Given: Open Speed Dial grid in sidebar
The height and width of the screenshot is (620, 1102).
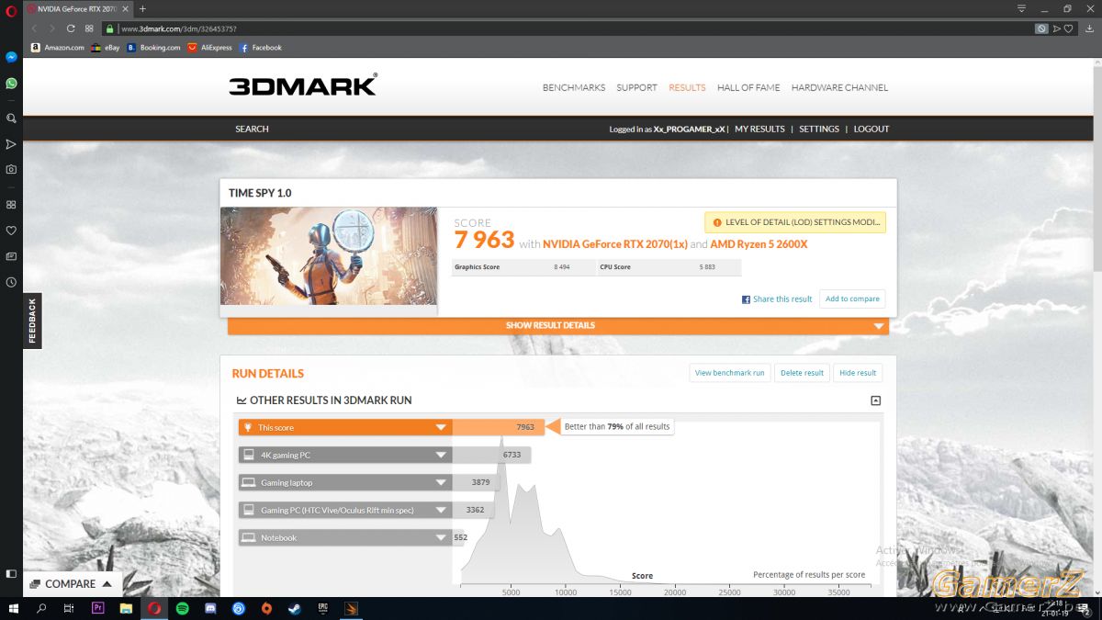Looking at the screenshot, I should (x=11, y=204).
